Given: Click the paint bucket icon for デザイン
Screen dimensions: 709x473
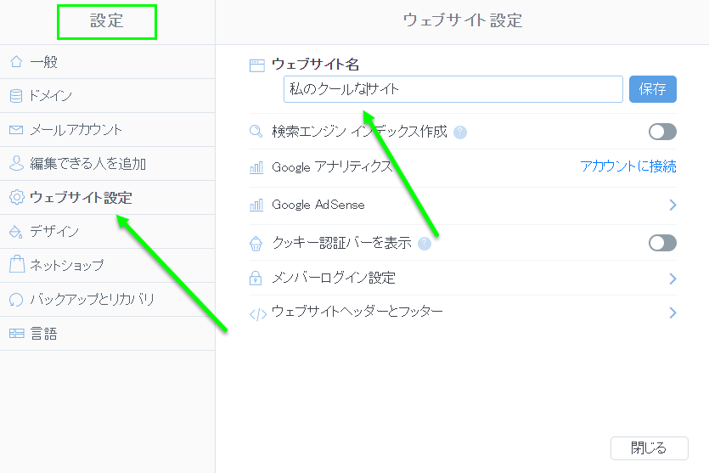Looking at the screenshot, I should coord(16,232).
